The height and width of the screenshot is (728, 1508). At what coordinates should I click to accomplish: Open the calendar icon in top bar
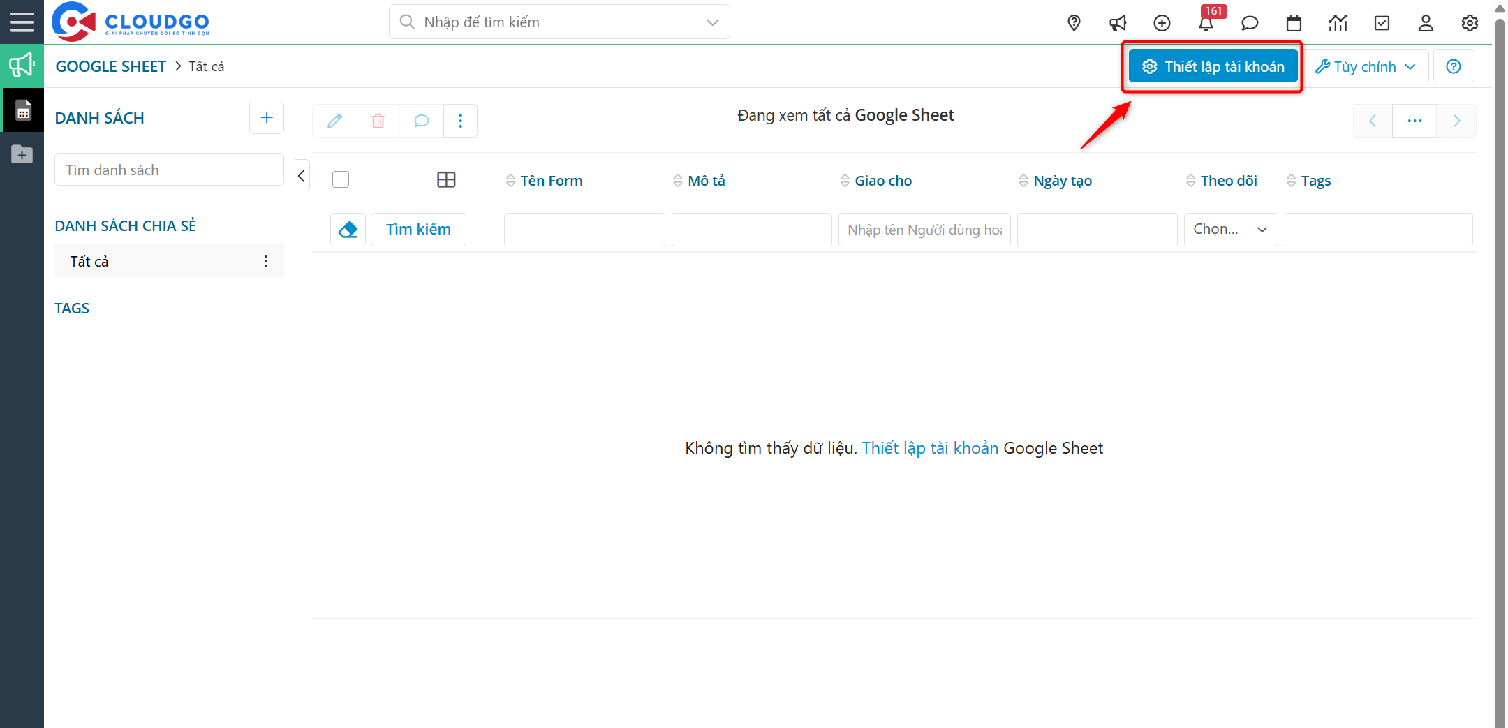coord(1294,23)
